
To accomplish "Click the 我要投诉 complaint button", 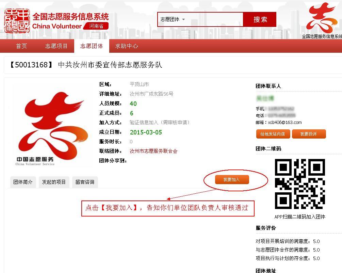I will pos(309,134).
